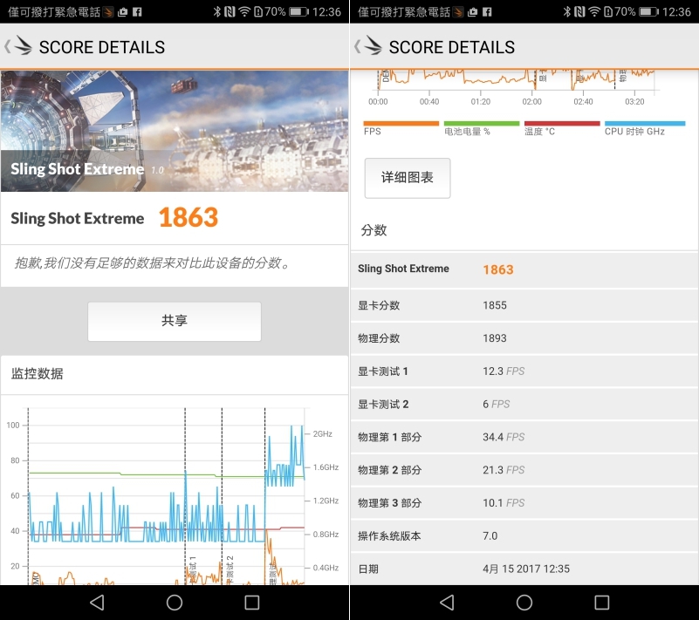Select the 显卡分数 1855 row

click(524, 305)
